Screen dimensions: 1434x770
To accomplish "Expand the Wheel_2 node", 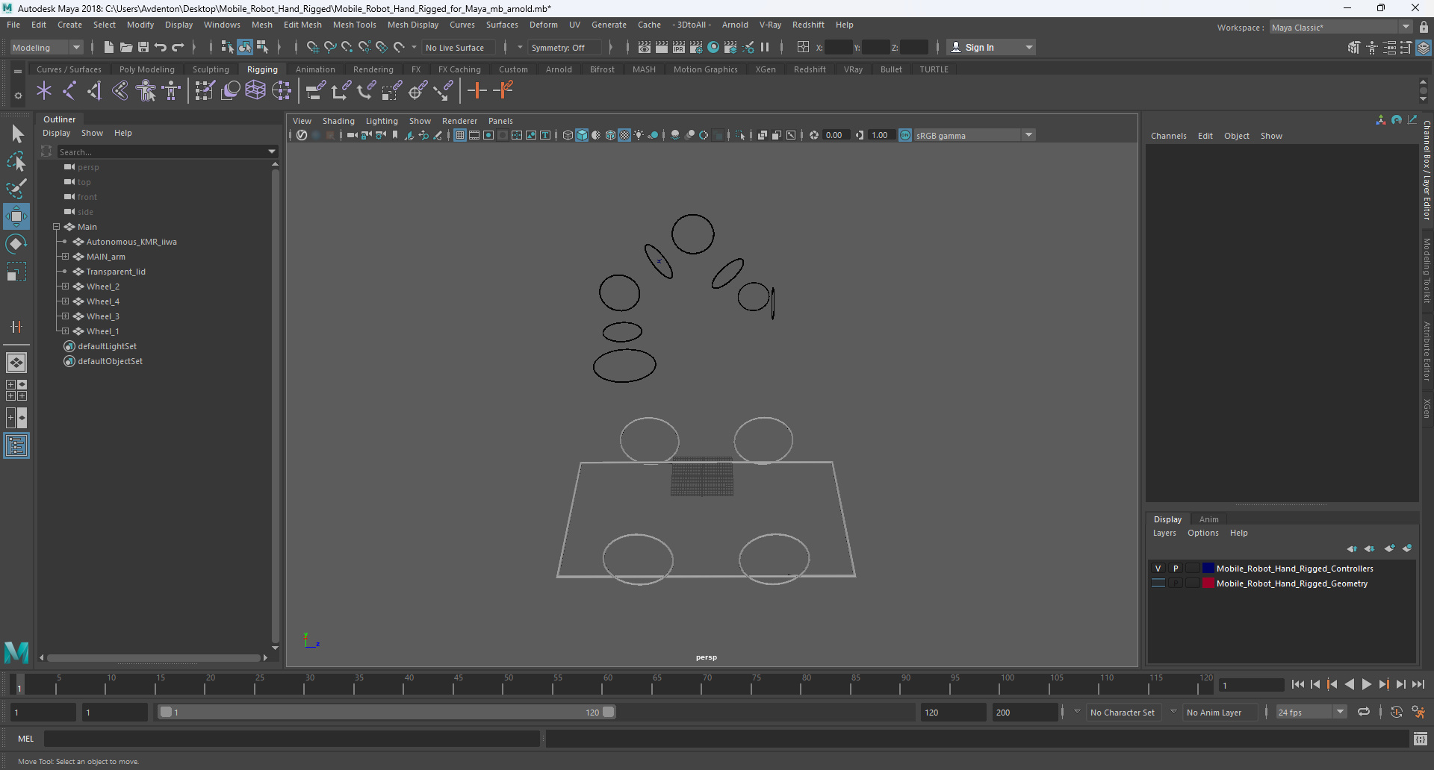I will click(65, 287).
